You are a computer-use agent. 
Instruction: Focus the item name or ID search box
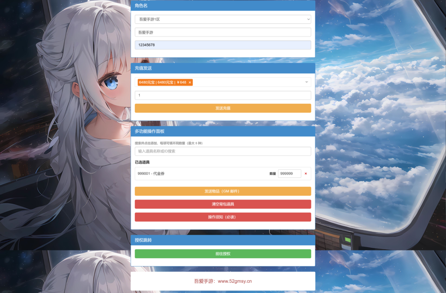tap(223, 151)
